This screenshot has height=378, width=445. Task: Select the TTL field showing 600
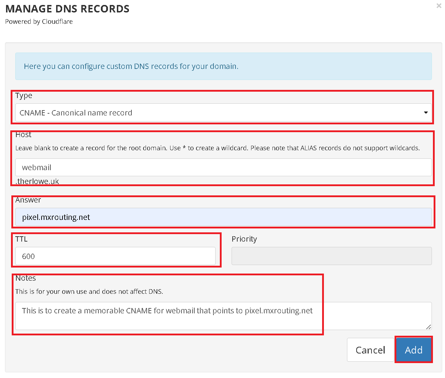tap(115, 256)
